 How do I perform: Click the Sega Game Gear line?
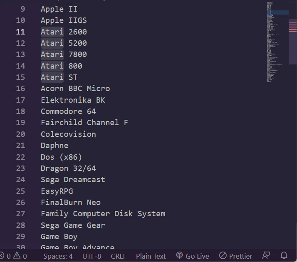[x=73, y=225]
